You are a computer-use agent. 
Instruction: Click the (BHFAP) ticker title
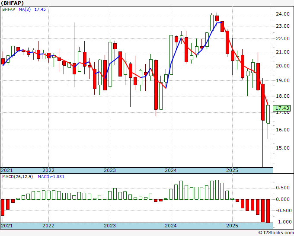12,3
